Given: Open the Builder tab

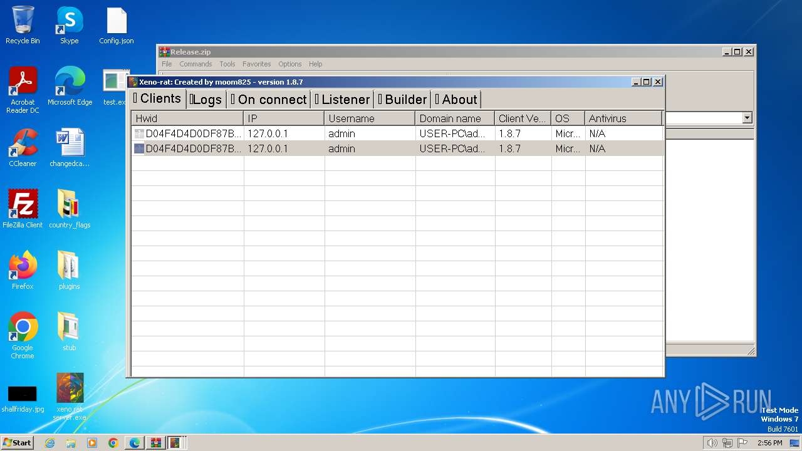Looking at the screenshot, I should pos(402,99).
